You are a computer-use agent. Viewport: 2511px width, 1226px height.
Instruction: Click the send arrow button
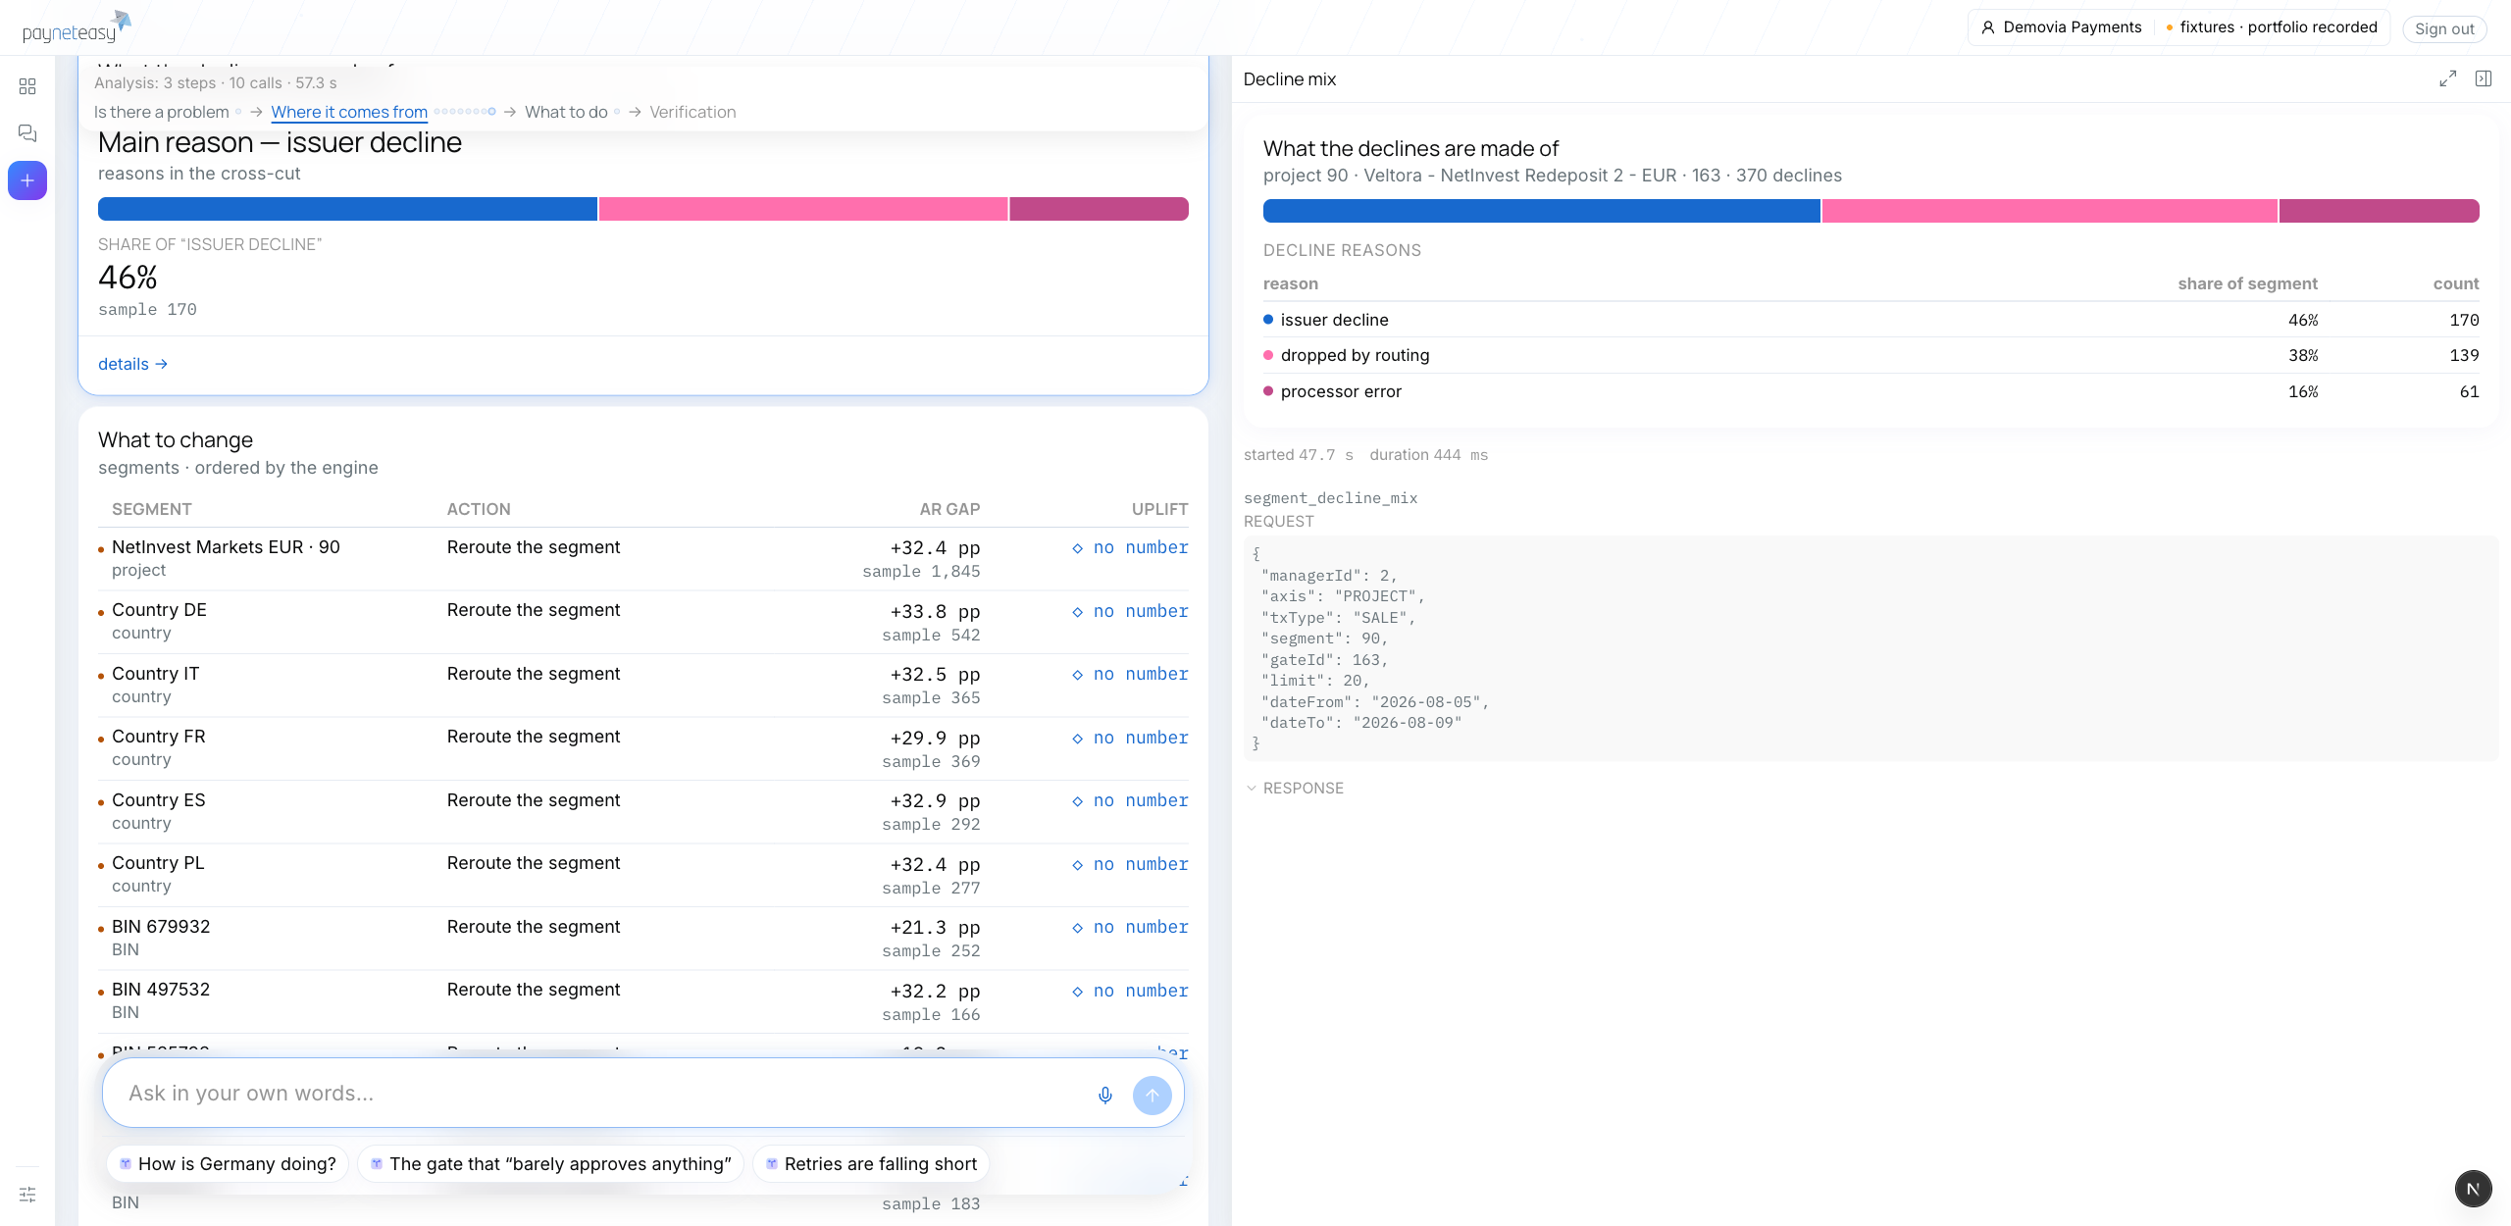pos(1153,1095)
